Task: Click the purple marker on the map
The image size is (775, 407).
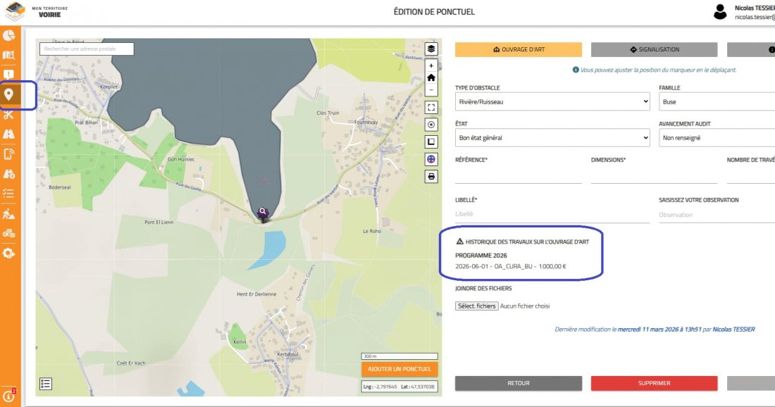Action: 263,212
